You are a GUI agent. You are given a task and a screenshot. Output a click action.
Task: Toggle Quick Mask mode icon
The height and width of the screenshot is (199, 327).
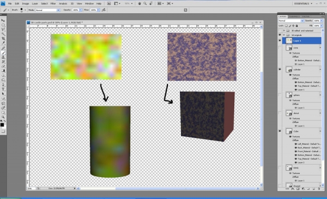click(3, 131)
